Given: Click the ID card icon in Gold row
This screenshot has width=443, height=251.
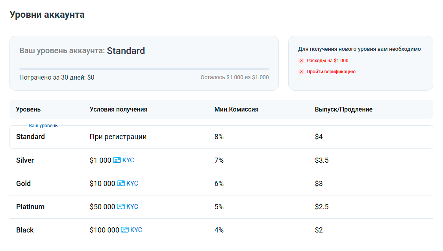Looking at the screenshot, I should [121, 184].
